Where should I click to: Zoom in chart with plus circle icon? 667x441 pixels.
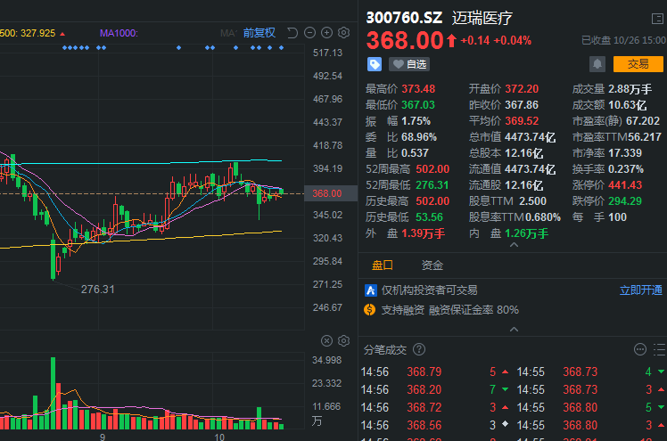326,33
